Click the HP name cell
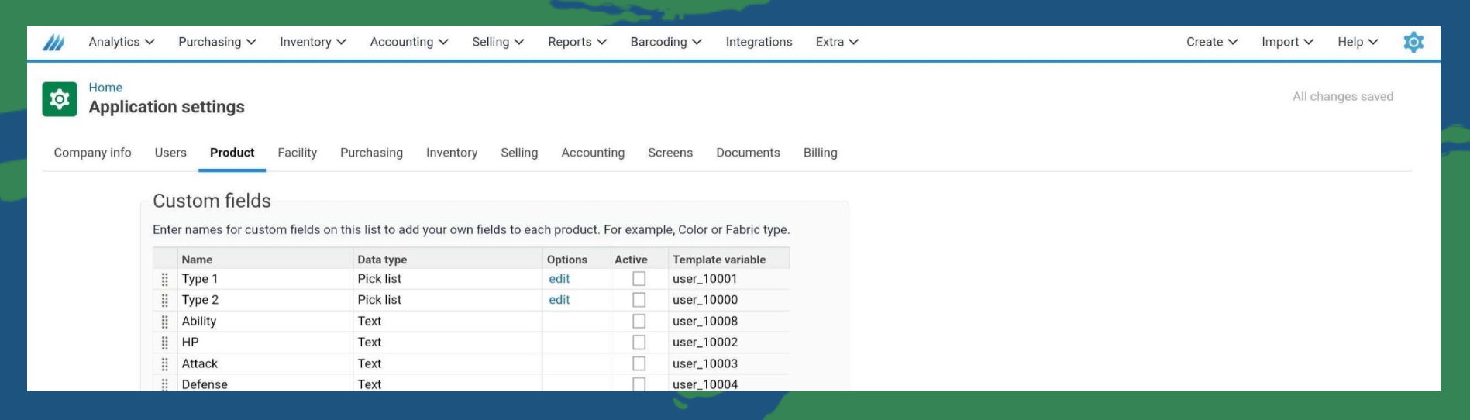Image resolution: width=1470 pixels, height=420 pixels. 265,343
